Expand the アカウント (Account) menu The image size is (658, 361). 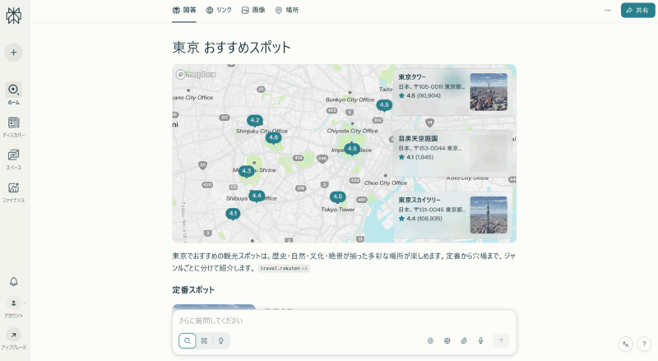coord(13,303)
